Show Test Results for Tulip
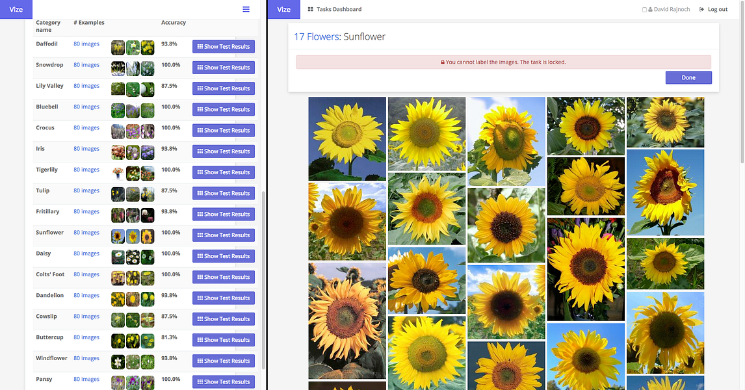745x390 pixels. point(224,193)
